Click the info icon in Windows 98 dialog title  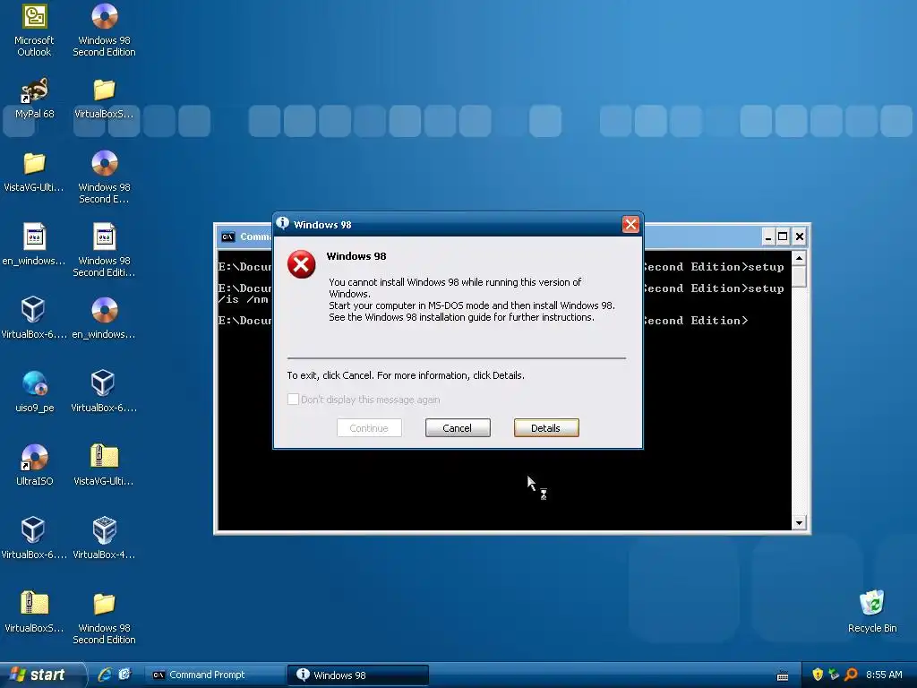[x=282, y=223]
